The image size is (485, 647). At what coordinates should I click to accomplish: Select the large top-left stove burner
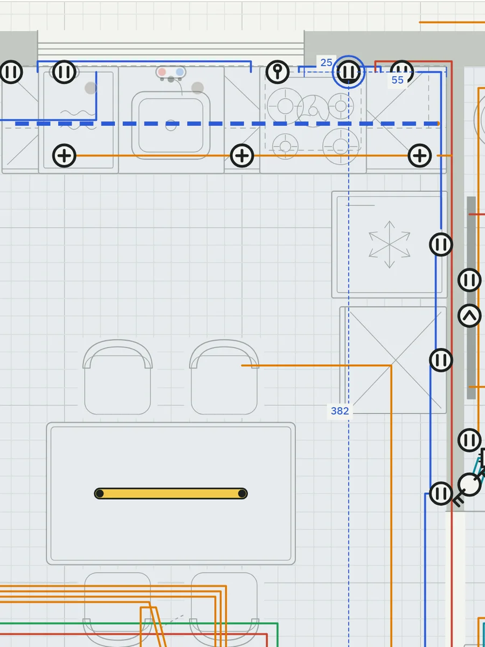285,106
